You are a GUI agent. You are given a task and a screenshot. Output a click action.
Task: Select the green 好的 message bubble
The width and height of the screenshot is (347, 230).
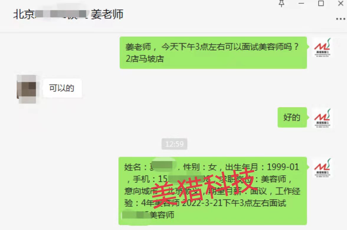(292, 117)
